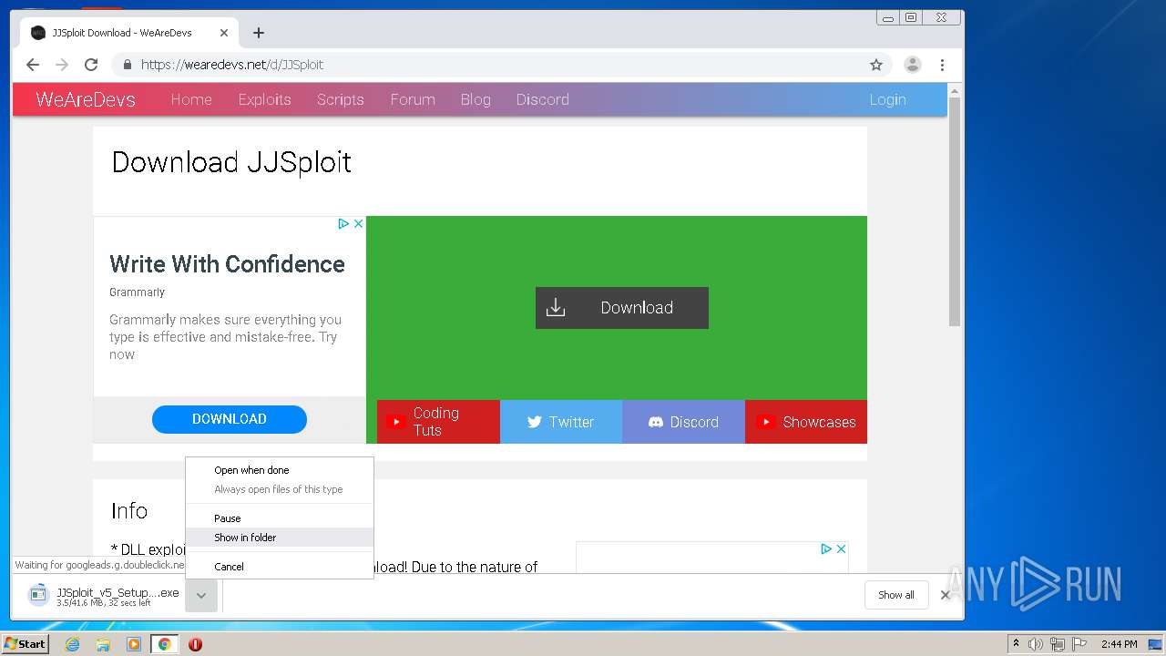
Task: Visit the Forum link
Action: pos(413,99)
